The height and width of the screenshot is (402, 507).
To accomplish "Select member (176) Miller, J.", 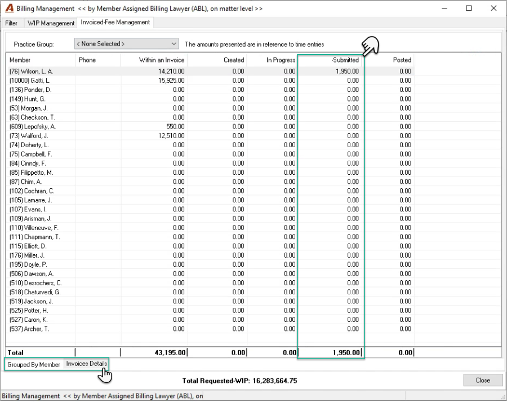I will [27, 255].
